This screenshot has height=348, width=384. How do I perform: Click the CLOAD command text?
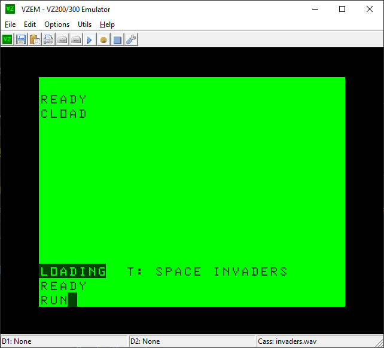point(63,114)
